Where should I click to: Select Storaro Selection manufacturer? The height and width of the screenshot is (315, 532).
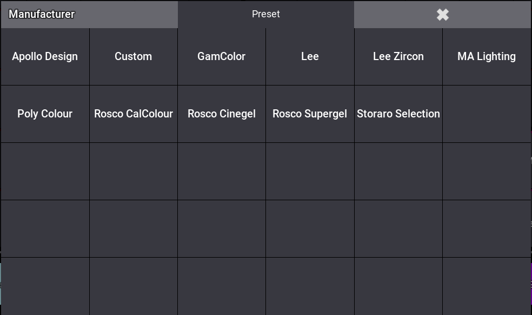[398, 114]
